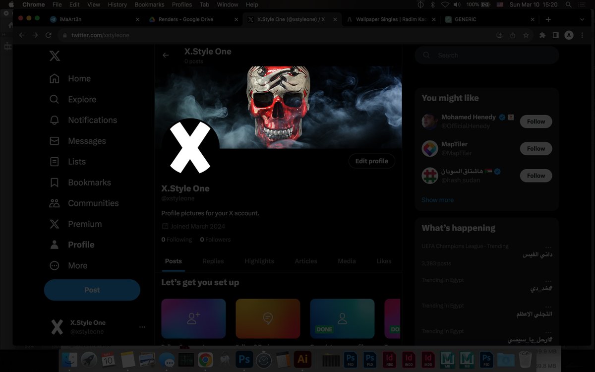
Task: Open the 0 Following list
Action: click(177, 240)
